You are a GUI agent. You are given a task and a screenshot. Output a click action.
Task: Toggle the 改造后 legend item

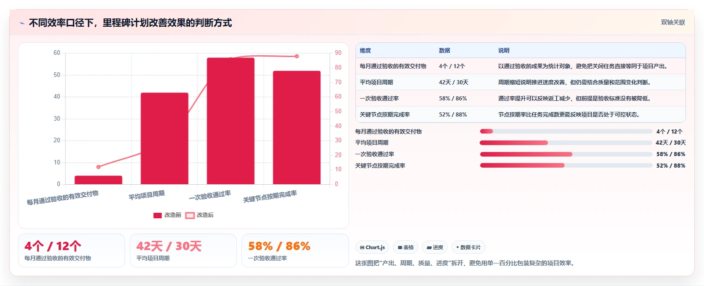tap(199, 215)
